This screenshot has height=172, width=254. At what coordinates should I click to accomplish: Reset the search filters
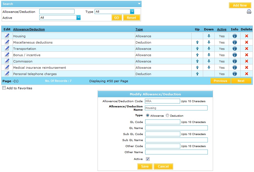[x=131, y=18]
